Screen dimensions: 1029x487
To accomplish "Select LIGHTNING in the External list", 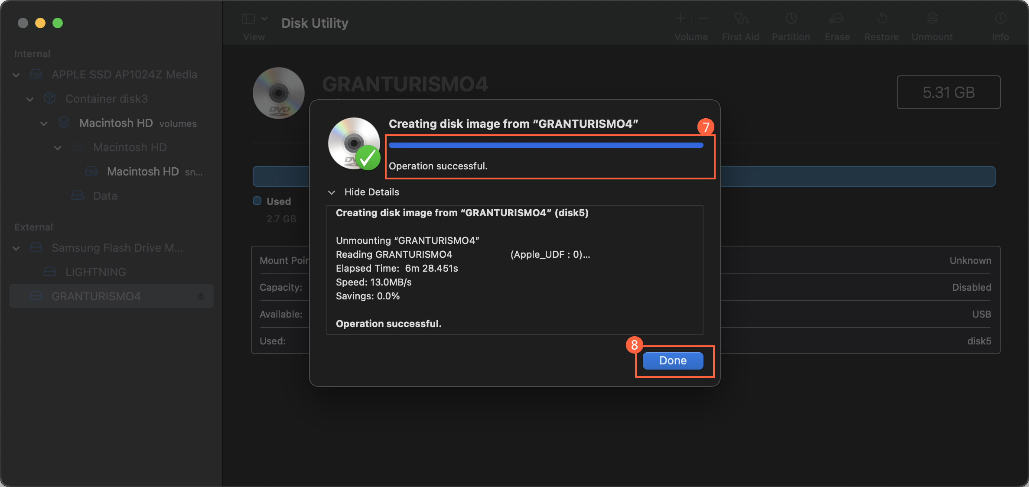I will click(x=95, y=272).
